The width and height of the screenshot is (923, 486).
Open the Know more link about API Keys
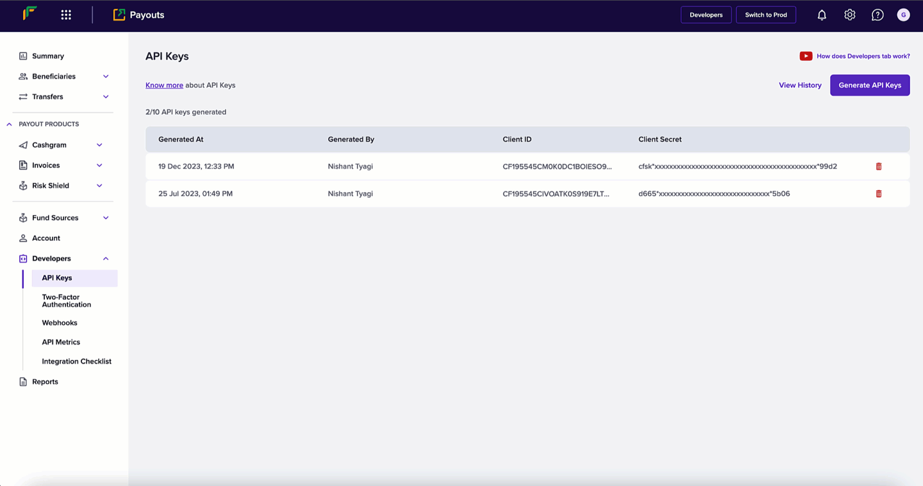click(x=164, y=85)
